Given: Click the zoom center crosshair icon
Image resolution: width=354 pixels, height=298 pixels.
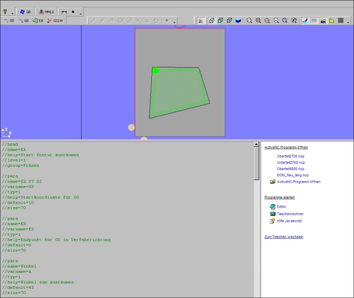Looking at the screenshot, I should [x=267, y=21].
